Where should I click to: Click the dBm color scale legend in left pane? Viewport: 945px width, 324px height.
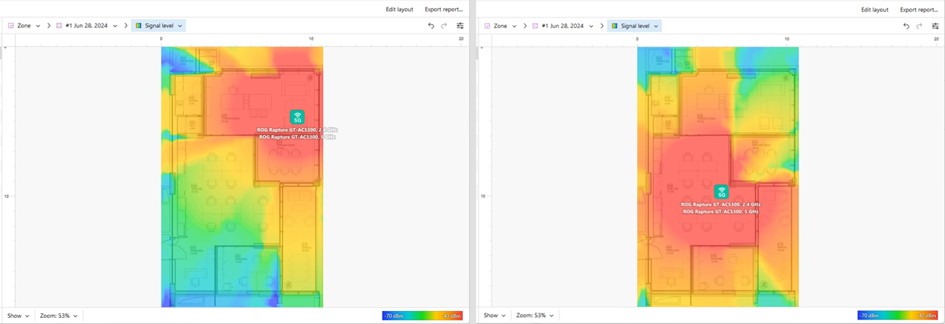point(422,316)
